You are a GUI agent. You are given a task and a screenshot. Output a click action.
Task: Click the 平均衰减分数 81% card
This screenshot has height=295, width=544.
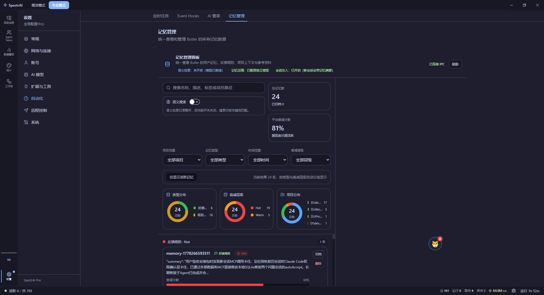tap(299, 128)
